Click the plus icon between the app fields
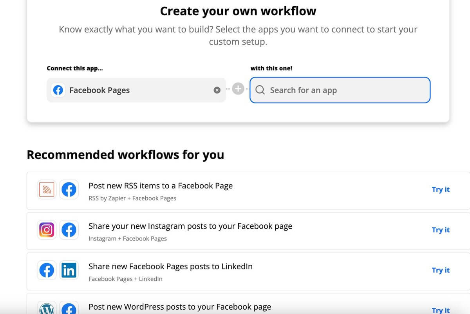The width and height of the screenshot is (470, 314). coord(238,89)
